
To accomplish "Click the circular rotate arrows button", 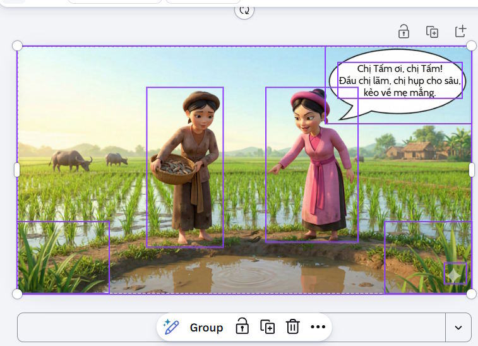I will (244, 10).
